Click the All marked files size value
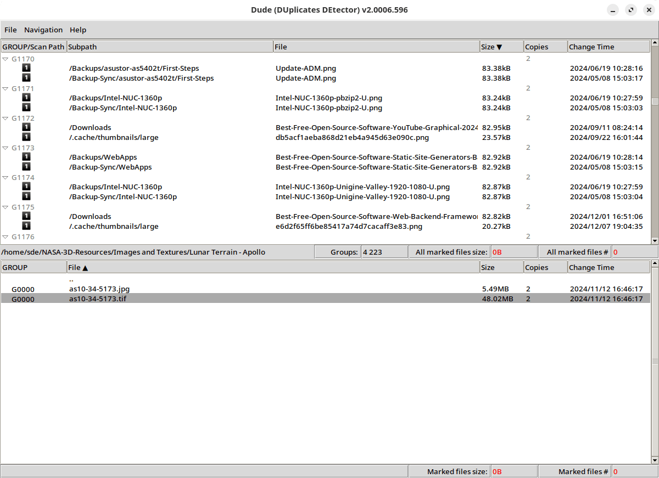The width and height of the screenshot is (659, 478). click(513, 252)
